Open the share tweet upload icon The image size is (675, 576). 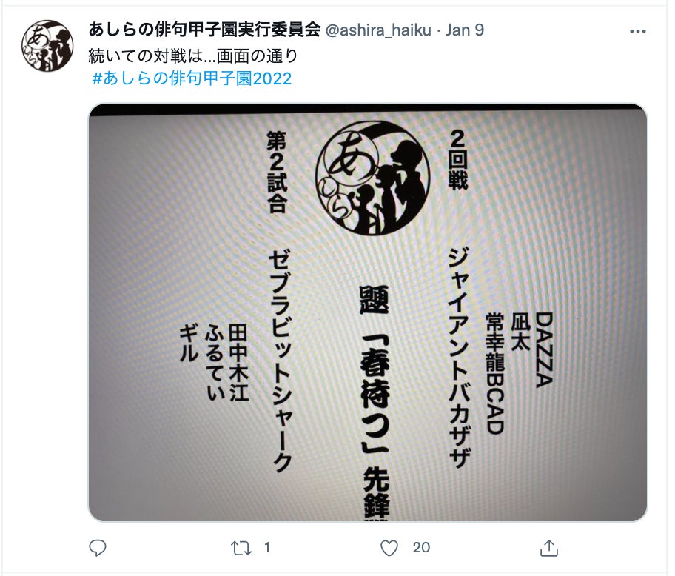(x=549, y=548)
